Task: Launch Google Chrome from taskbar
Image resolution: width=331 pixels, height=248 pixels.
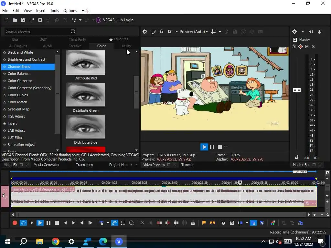Action: tap(55, 242)
